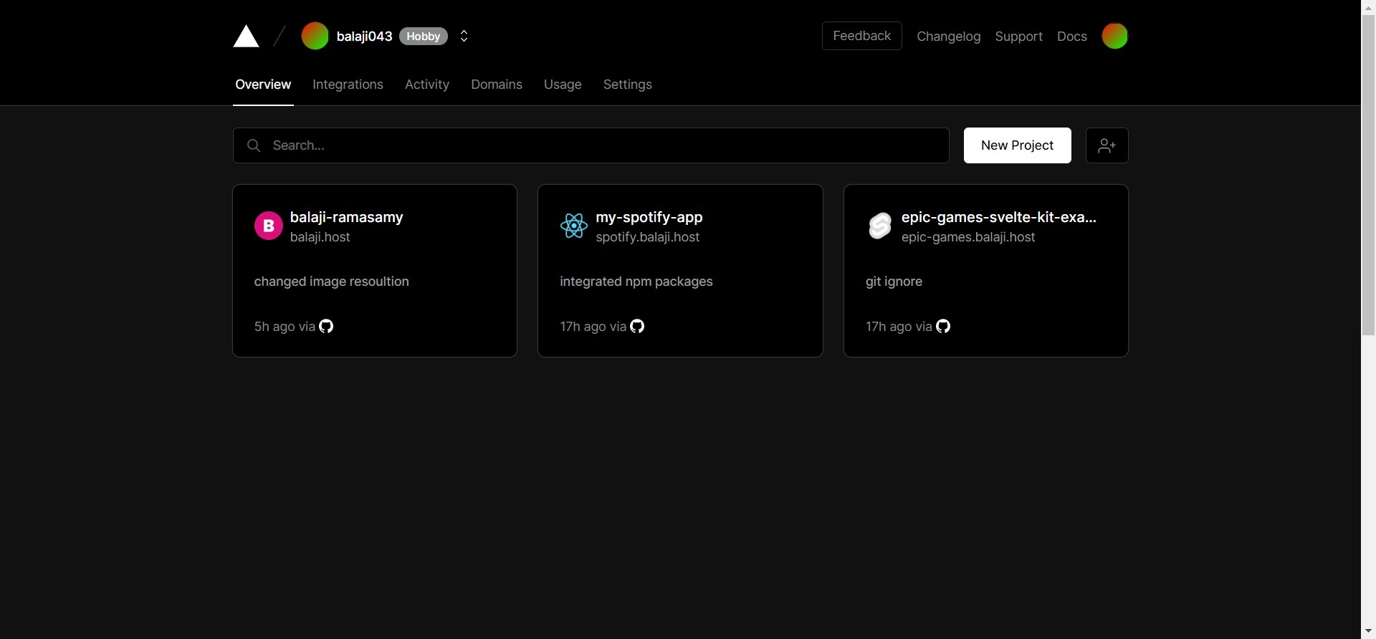
Task: Click the pink B icon of balaji-ramasamy
Action: [x=269, y=226]
